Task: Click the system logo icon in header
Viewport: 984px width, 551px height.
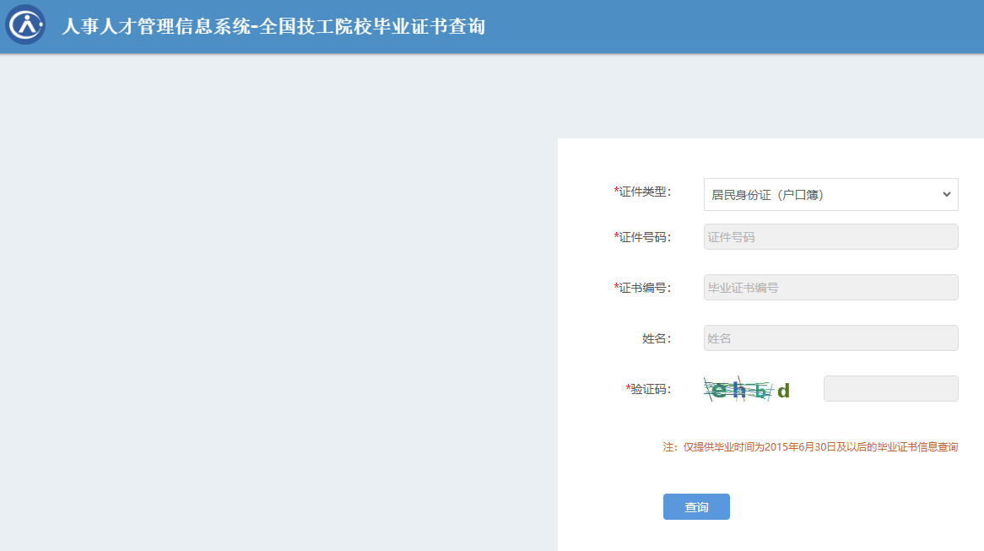Action: (x=25, y=25)
